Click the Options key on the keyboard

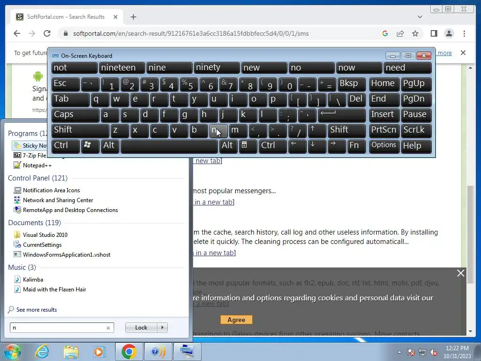click(384, 147)
